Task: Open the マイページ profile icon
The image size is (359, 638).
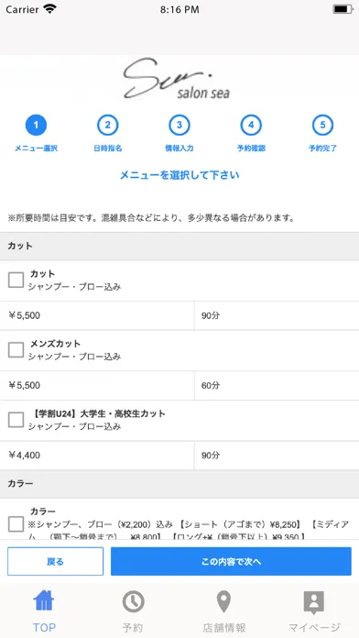Action: [x=314, y=602]
